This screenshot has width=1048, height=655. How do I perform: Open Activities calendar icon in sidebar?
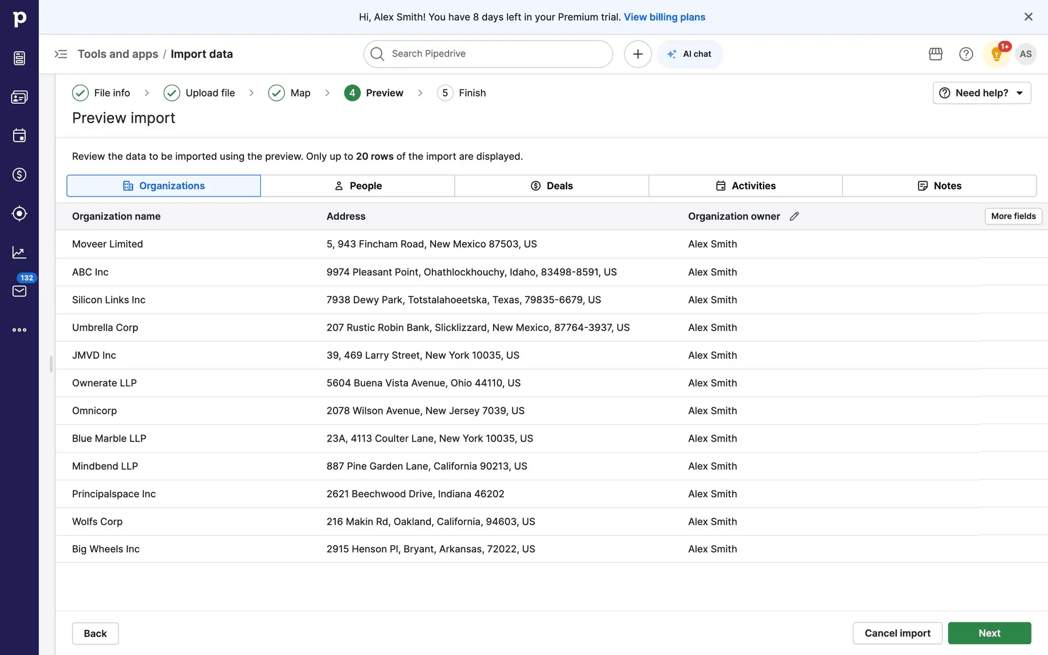(x=19, y=135)
